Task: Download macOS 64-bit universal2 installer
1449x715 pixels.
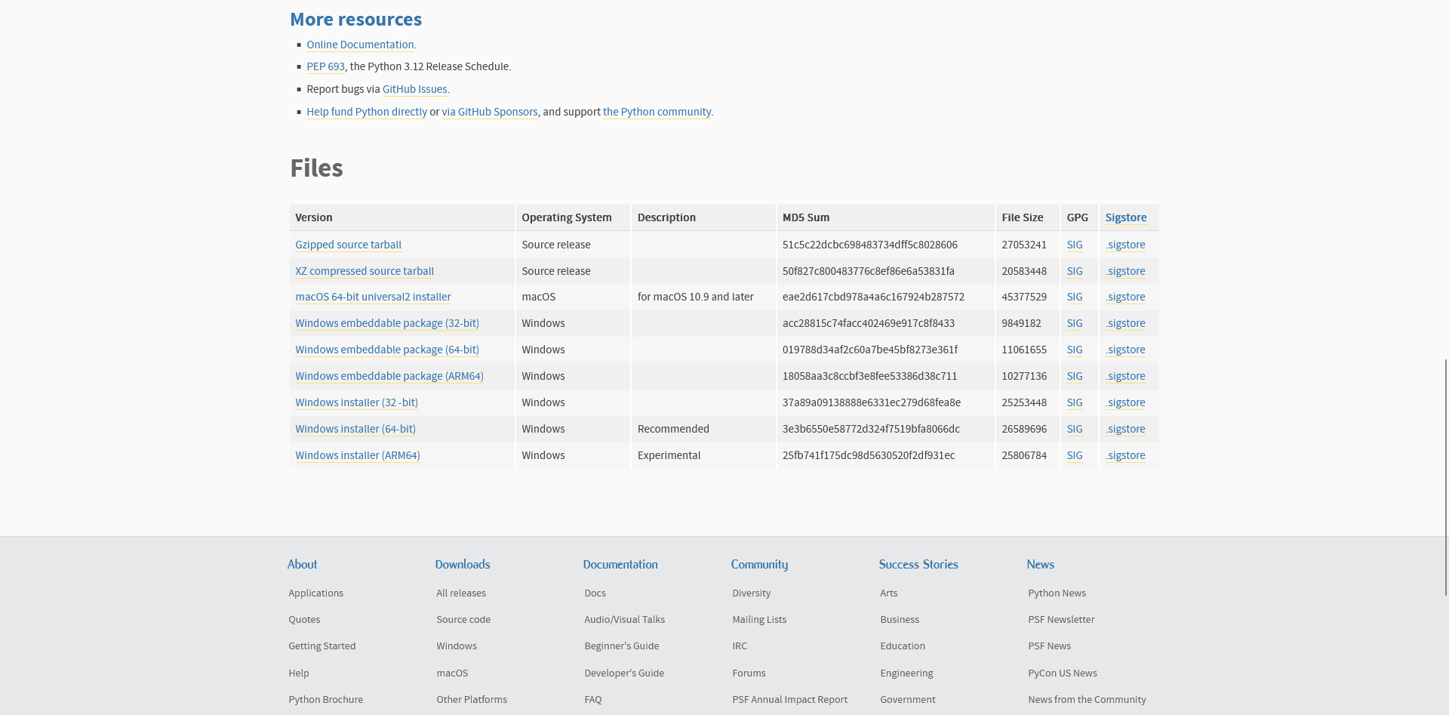Action: (x=373, y=297)
